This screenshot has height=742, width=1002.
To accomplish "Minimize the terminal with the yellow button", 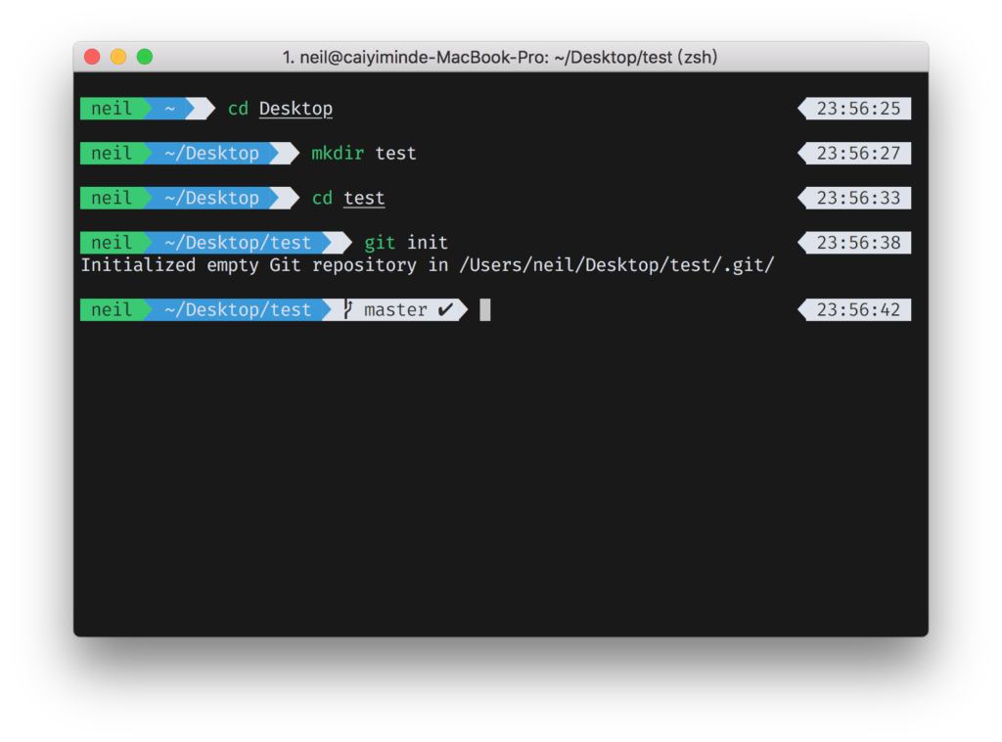I will (118, 57).
